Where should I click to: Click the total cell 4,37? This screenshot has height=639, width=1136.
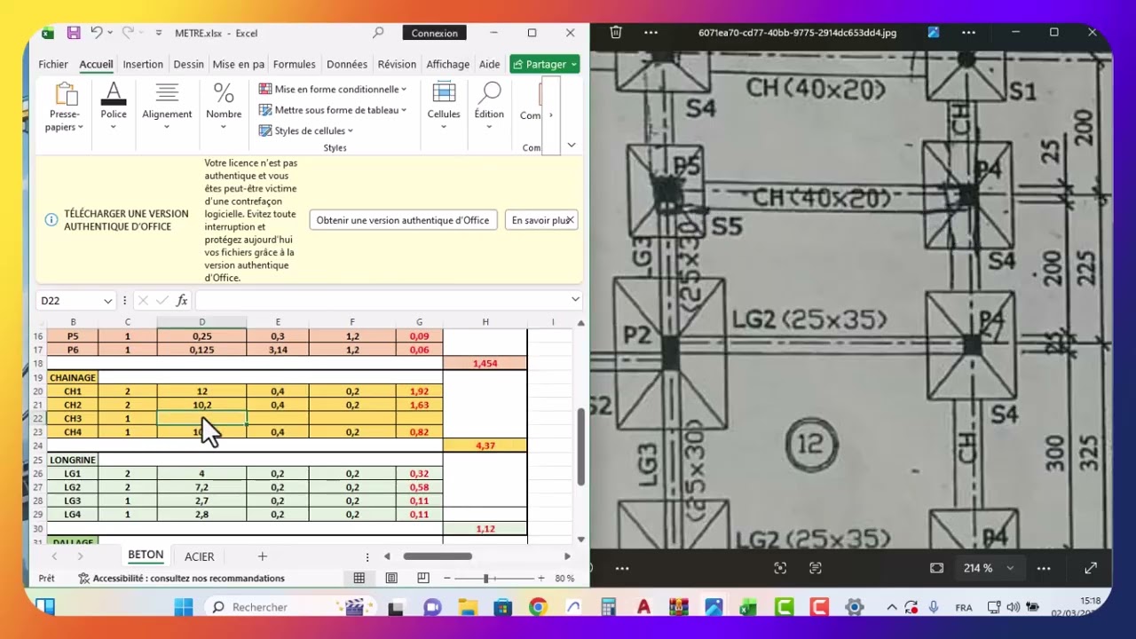pos(485,446)
